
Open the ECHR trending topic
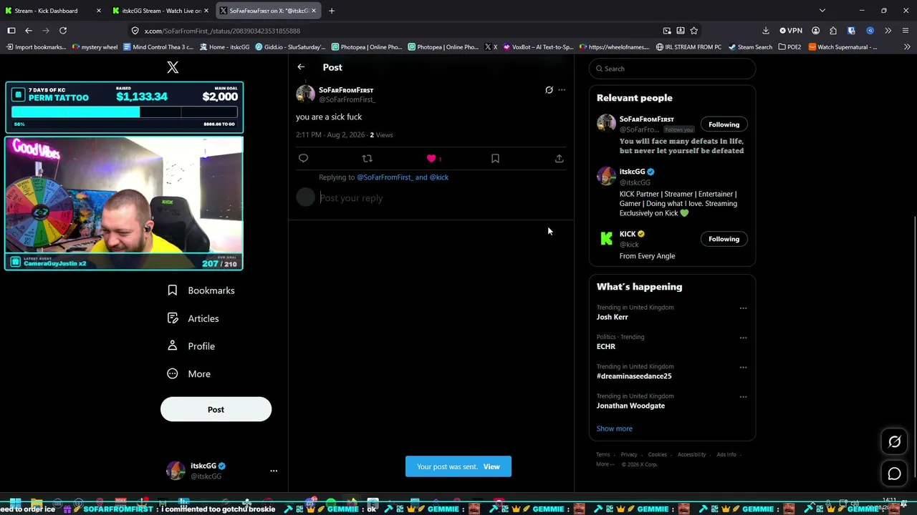click(x=606, y=346)
